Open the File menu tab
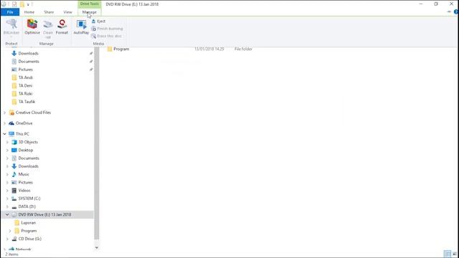Viewport: 459px width, 258px height. click(x=10, y=12)
